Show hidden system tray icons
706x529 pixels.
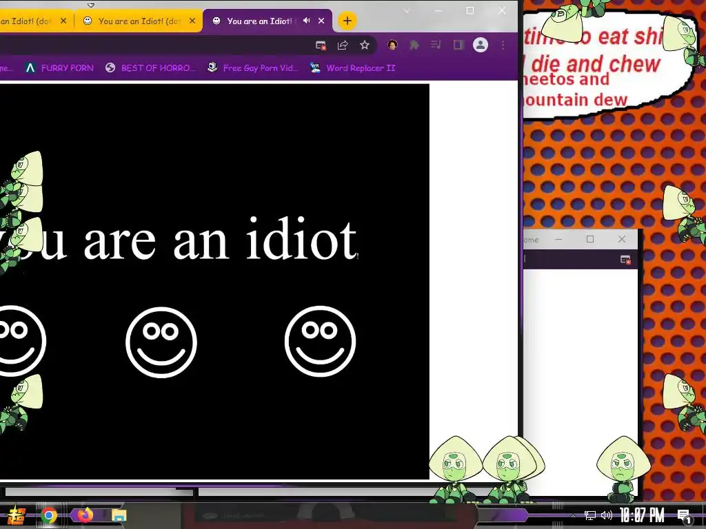[573, 515]
